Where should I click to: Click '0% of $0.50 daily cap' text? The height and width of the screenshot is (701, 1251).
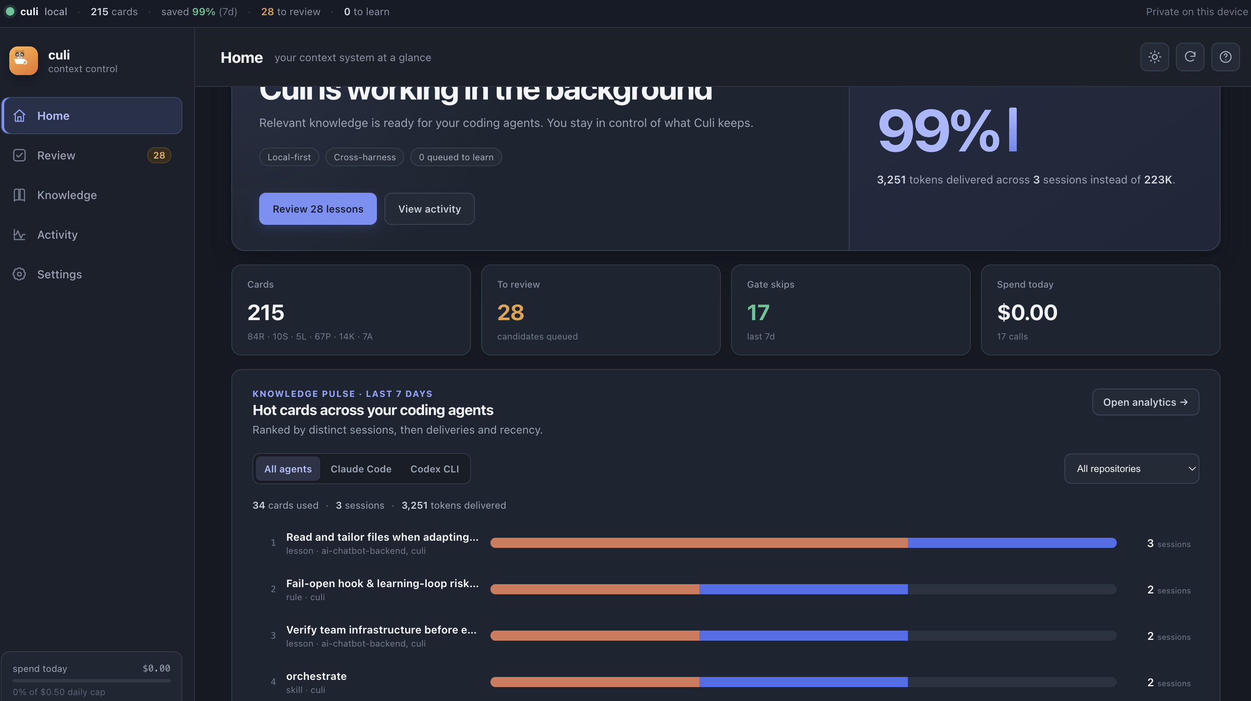click(x=59, y=692)
